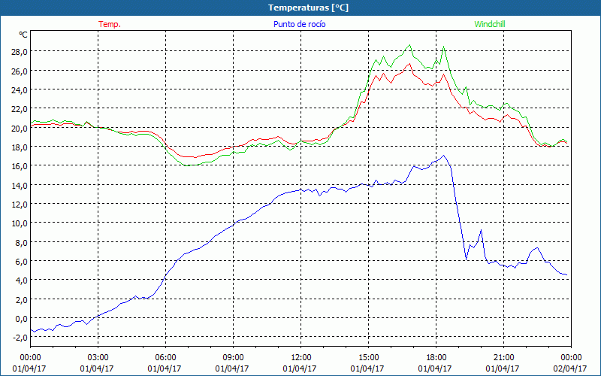The image size is (601, 376).
Task: Click the 12,0 y-axis value
Action: click(x=19, y=204)
